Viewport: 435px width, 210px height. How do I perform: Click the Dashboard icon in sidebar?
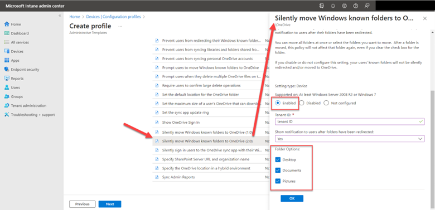(7, 33)
